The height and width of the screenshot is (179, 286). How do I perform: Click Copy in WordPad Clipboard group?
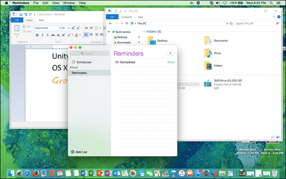point(27,31)
